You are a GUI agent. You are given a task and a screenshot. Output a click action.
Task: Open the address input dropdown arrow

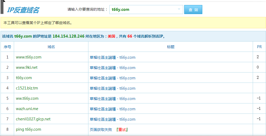point(179,10)
